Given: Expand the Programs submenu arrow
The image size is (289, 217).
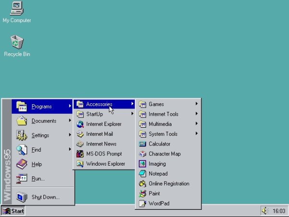Looking at the screenshot, I should pyautogui.click(x=70, y=106).
